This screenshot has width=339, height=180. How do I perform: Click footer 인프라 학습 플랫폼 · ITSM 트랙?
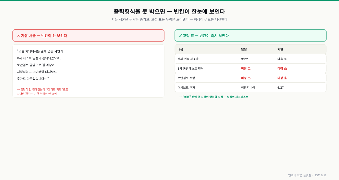(x=307, y=175)
